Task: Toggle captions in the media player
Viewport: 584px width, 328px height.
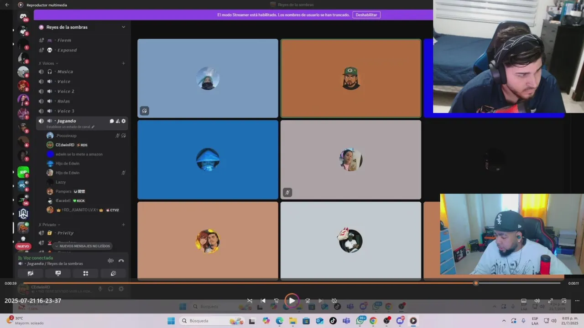Action: point(524,301)
